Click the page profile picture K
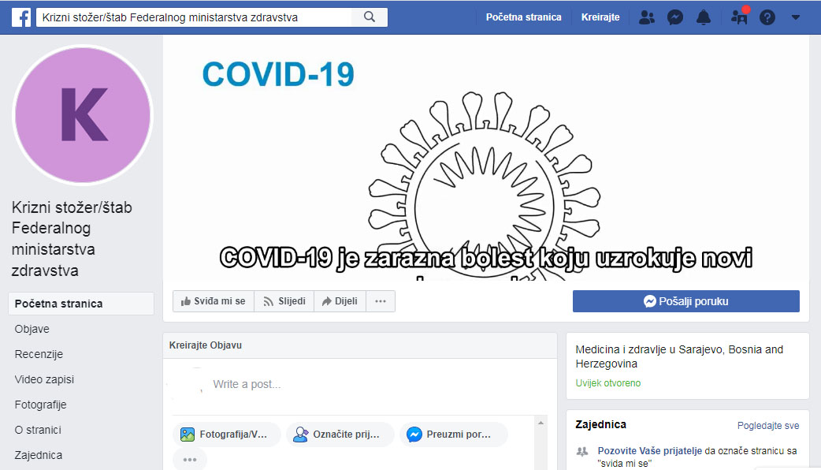 click(84, 114)
